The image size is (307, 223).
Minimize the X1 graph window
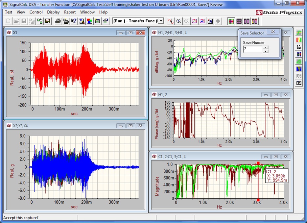(121, 33)
